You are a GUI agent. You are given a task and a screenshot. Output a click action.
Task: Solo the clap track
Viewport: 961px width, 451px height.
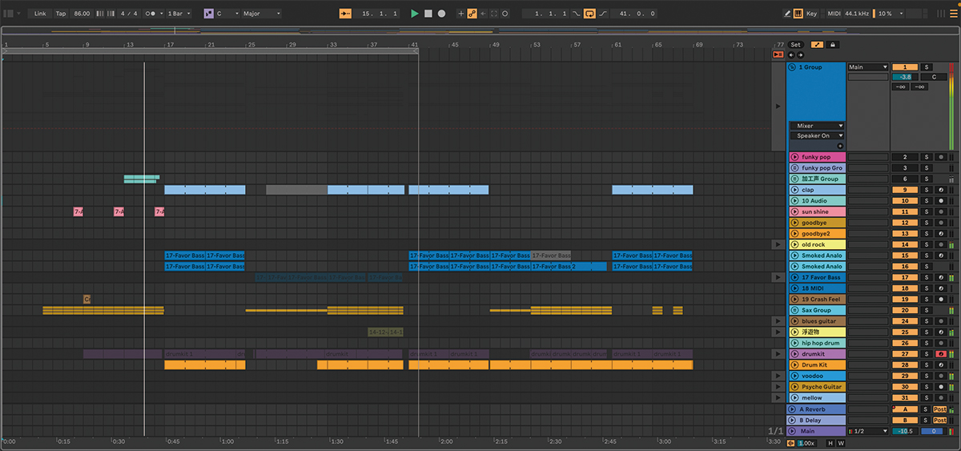coord(927,190)
